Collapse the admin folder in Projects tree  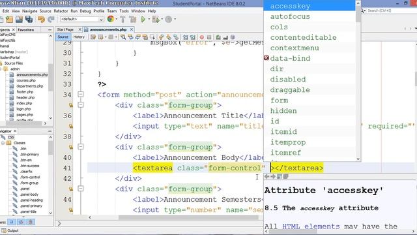click(1, 69)
